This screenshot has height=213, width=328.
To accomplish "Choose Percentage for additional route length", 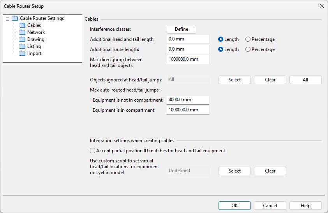I will pos(248,49).
